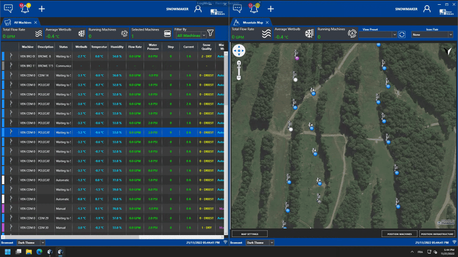458x257 pixels.
Task: Click the north compass arrow on the map
Action: tap(447, 51)
